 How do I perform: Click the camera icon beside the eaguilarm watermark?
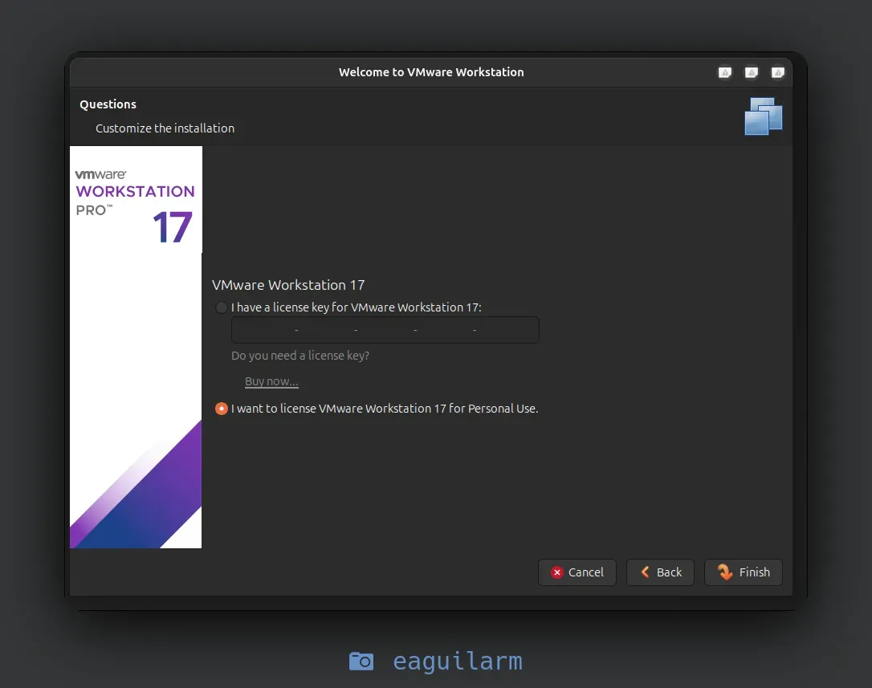coord(361,661)
